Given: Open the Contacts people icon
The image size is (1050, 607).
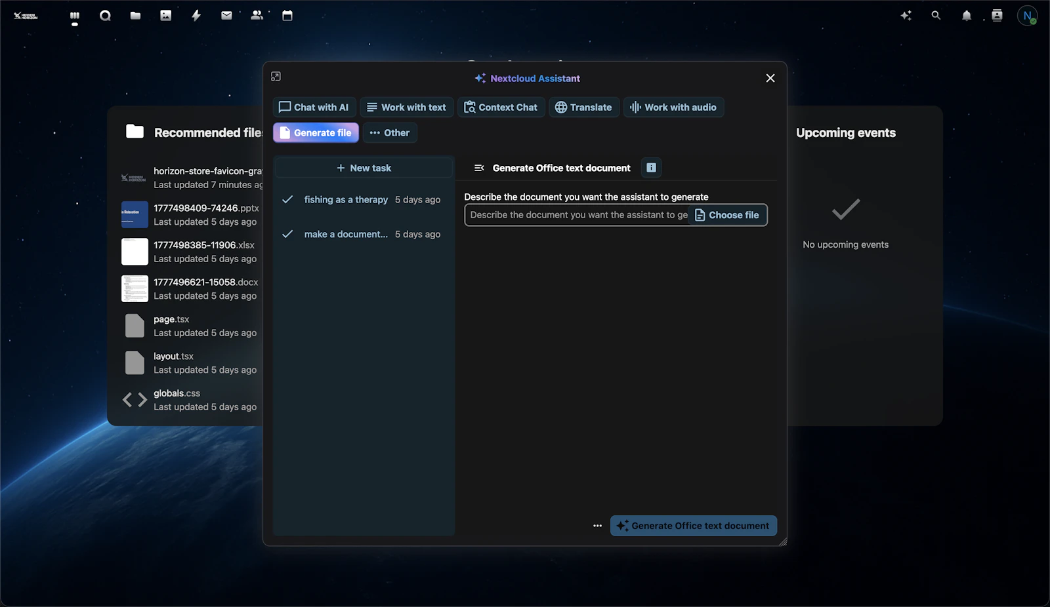Looking at the screenshot, I should click(257, 16).
